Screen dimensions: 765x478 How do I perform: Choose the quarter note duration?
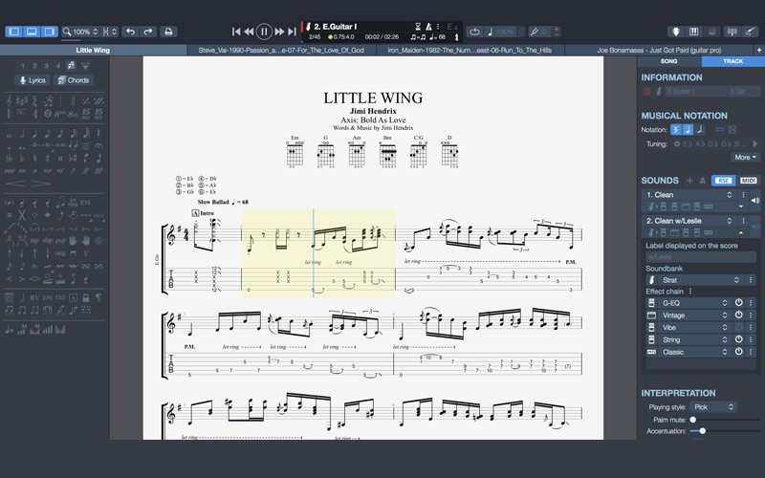pos(34,134)
